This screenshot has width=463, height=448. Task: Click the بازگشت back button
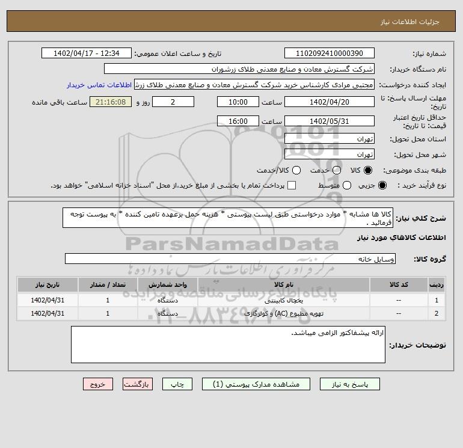138,384
